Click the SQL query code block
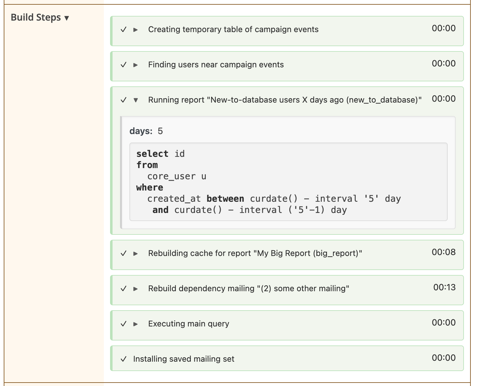The height and width of the screenshot is (386, 477). pyautogui.click(x=288, y=182)
